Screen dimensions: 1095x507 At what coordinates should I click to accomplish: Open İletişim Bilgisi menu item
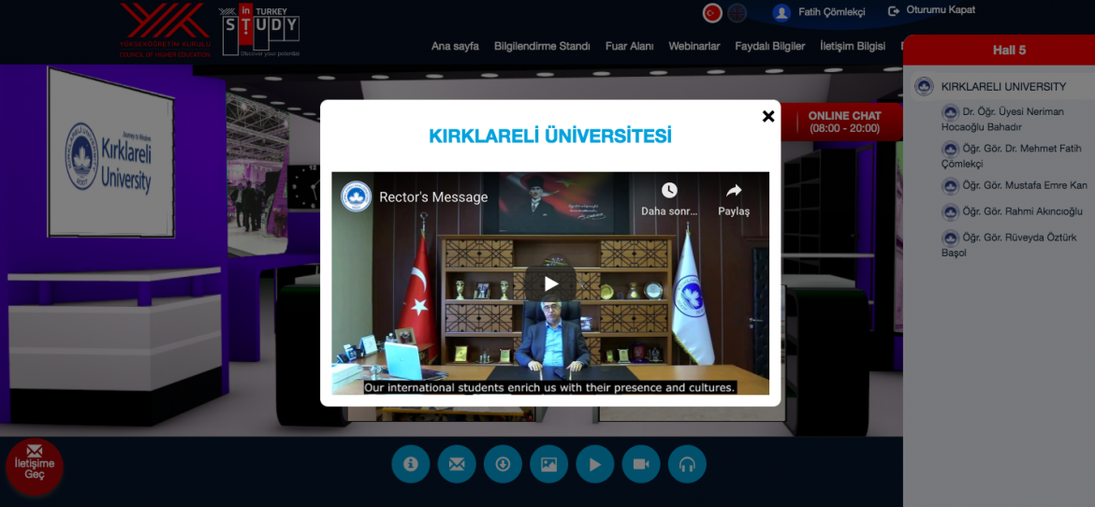point(853,46)
